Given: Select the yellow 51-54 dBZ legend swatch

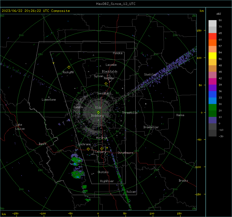Looking at the screenshot, I should tap(212, 56).
